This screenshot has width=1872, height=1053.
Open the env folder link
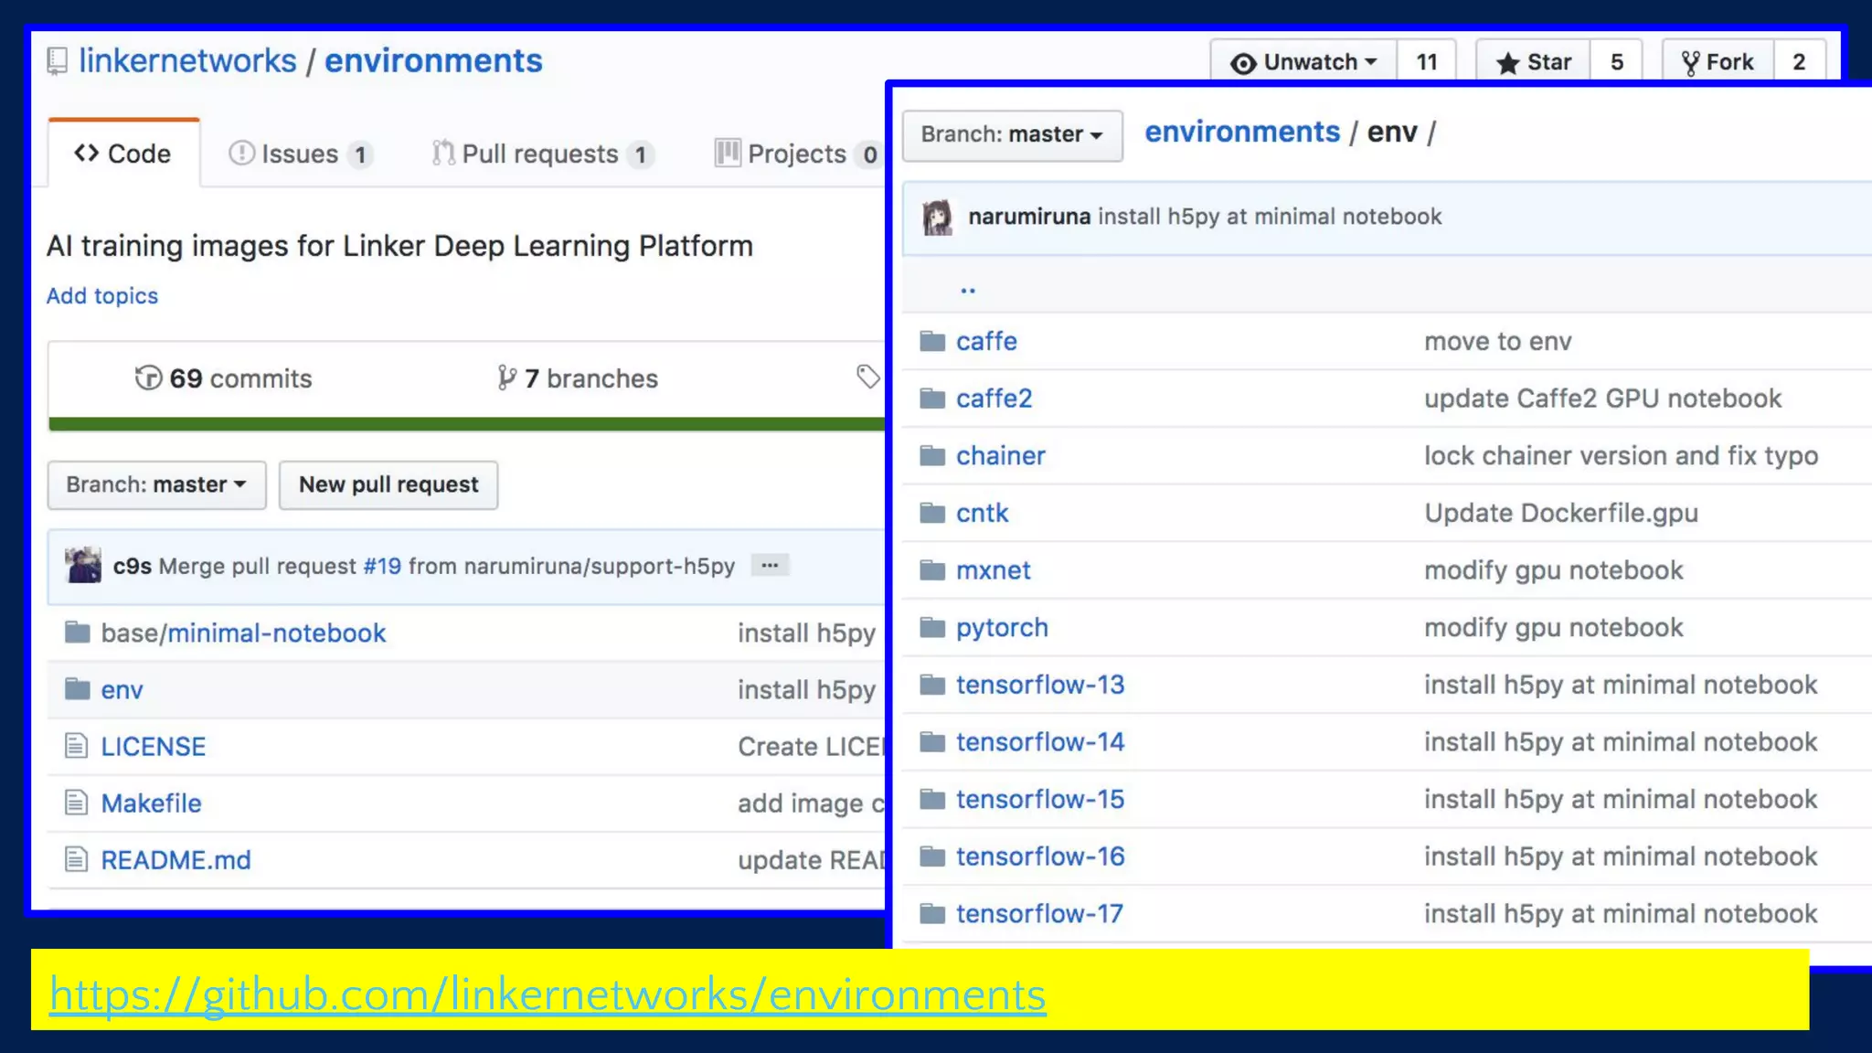[122, 690]
